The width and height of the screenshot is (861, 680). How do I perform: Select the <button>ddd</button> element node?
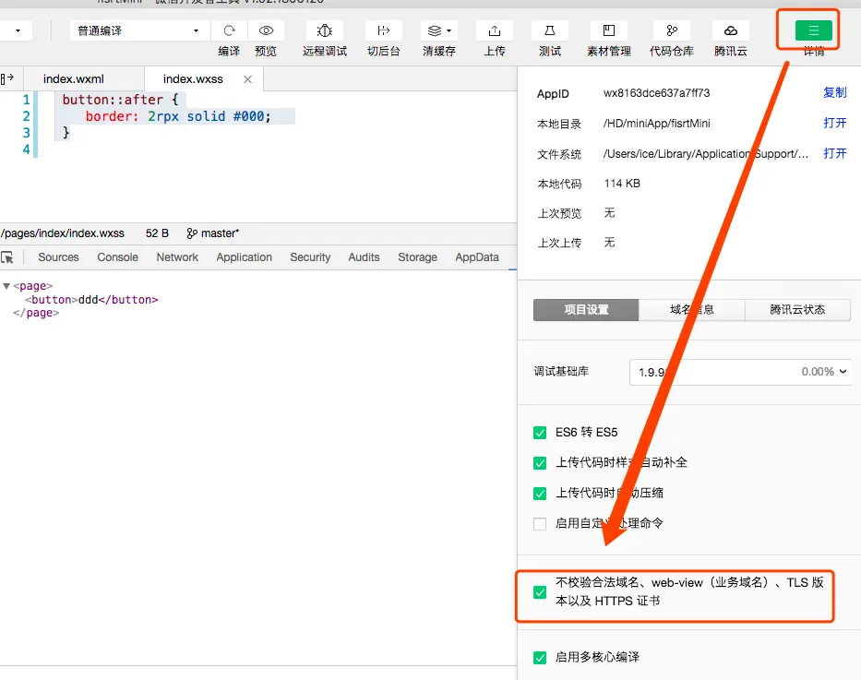click(91, 300)
